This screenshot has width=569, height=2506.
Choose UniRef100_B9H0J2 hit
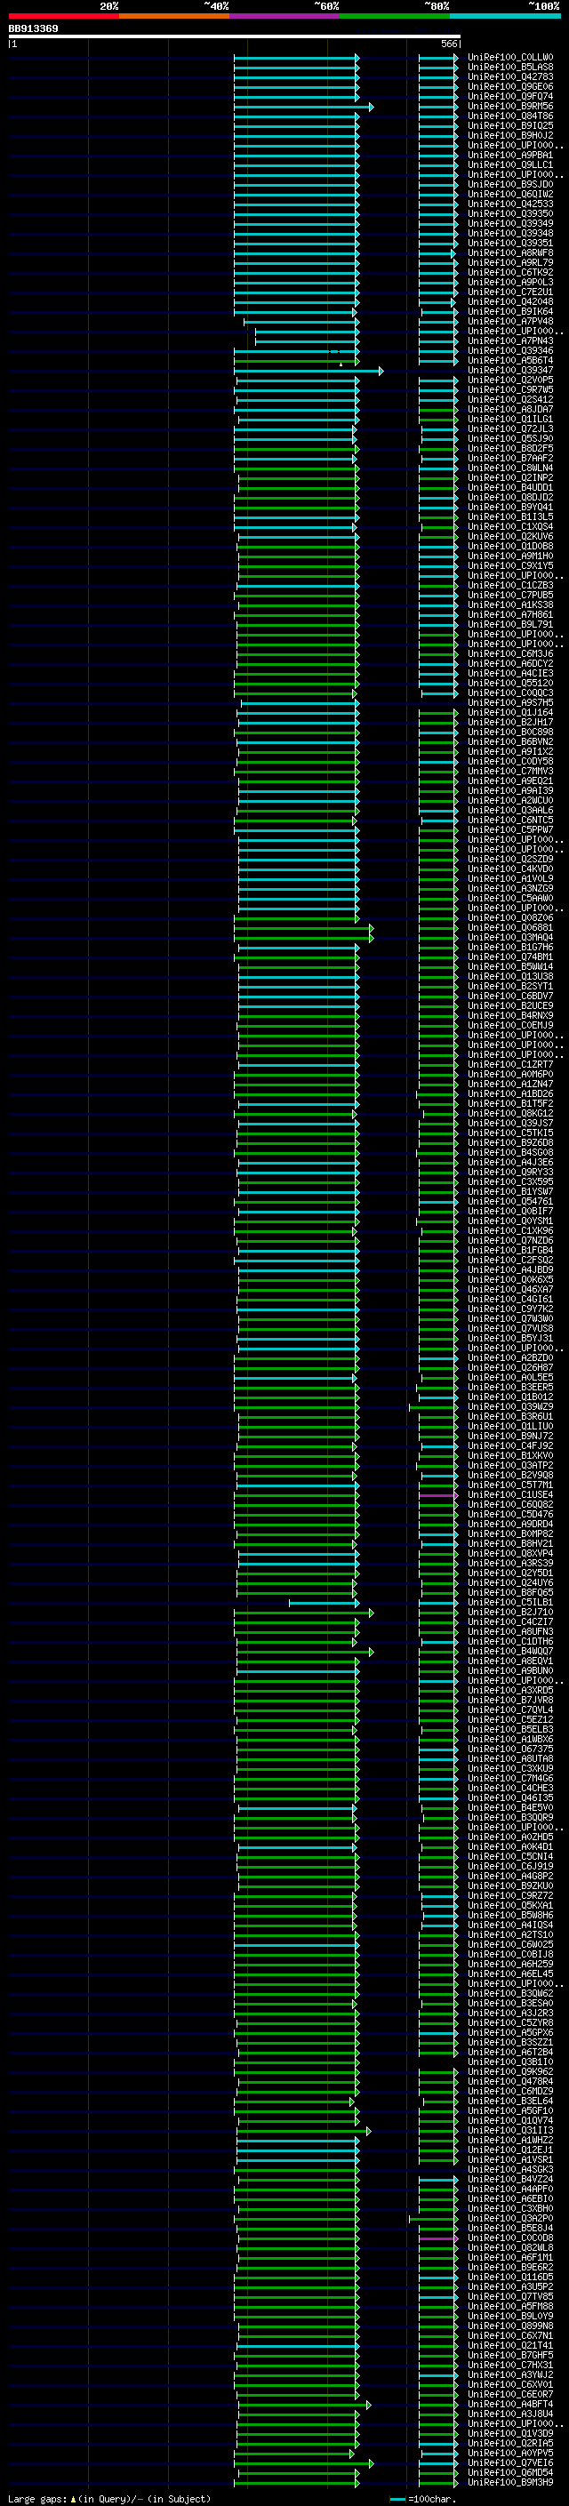click(x=510, y=135)
